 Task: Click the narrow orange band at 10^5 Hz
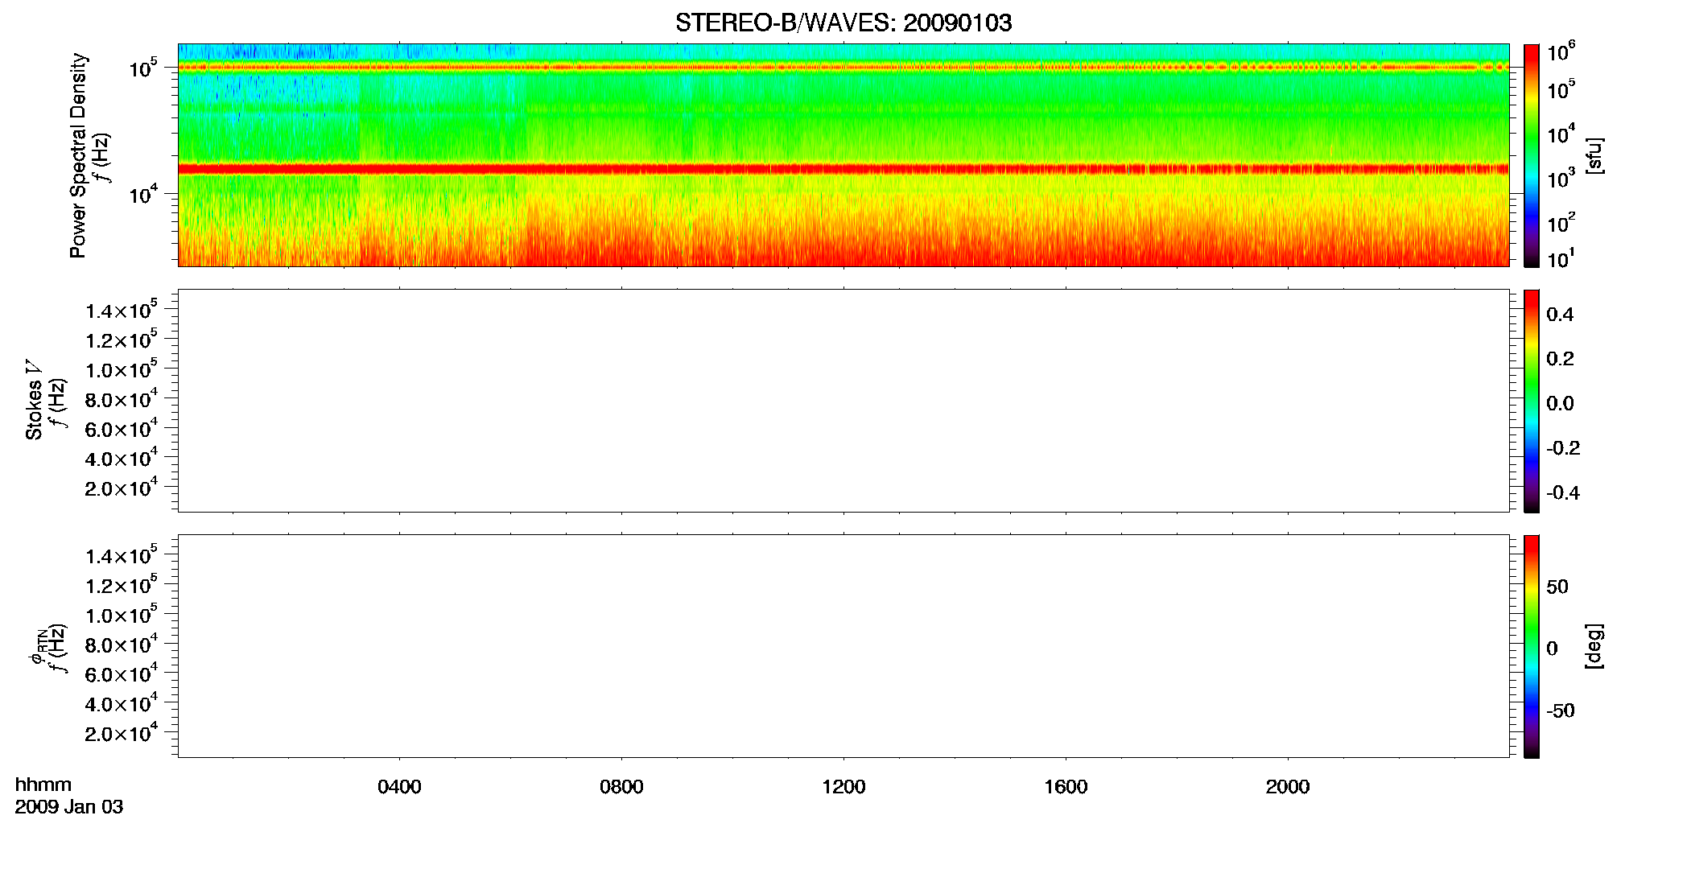click(843, 68)
